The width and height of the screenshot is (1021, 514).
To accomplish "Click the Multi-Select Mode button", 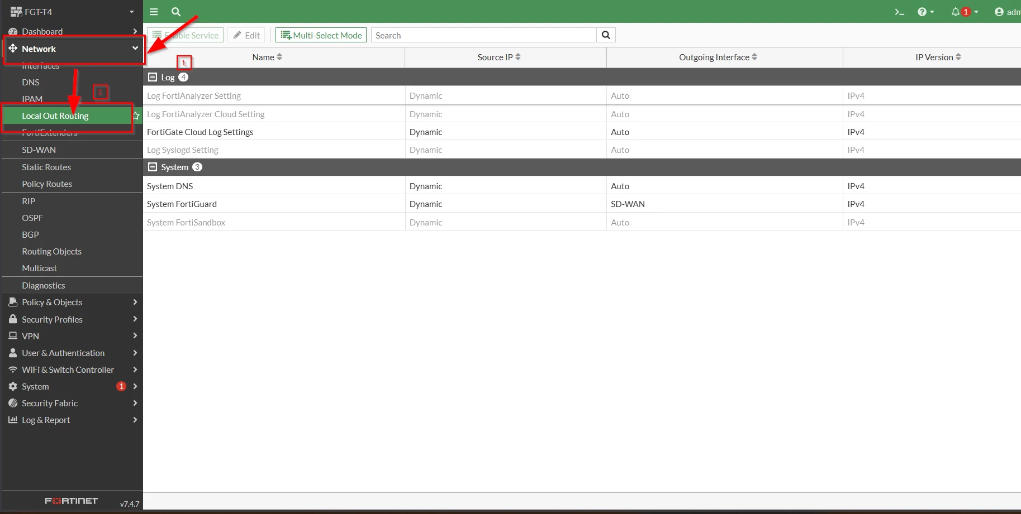I will (321, 35).
